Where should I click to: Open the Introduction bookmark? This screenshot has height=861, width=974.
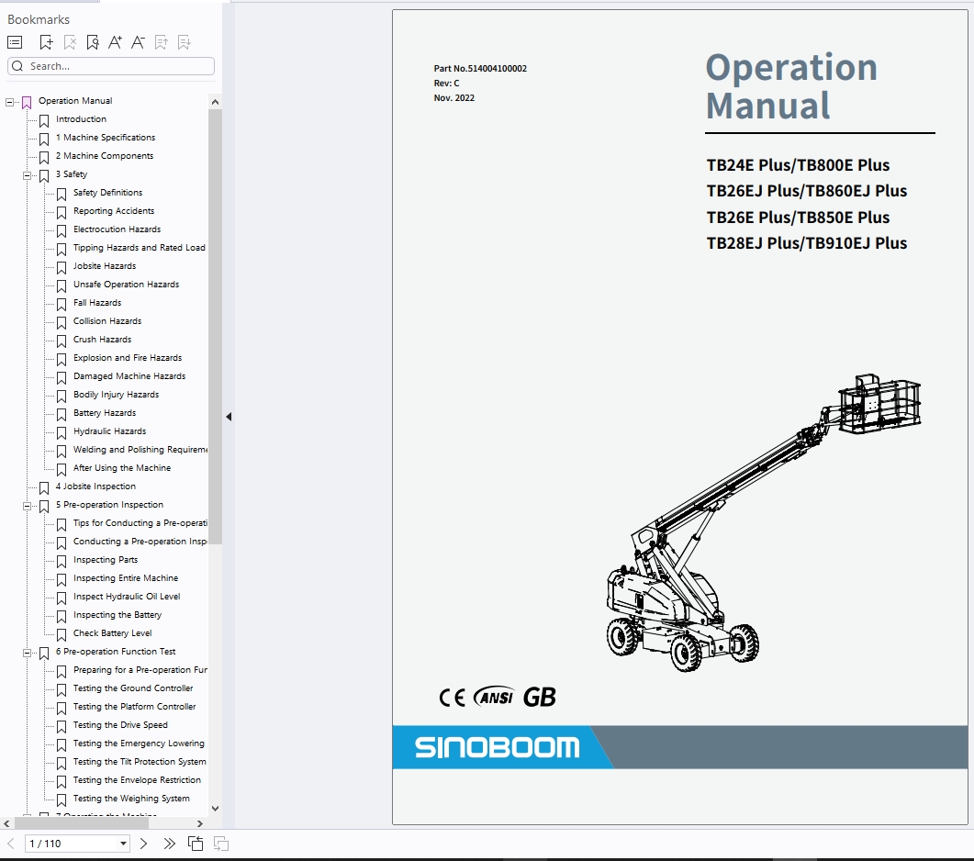(x=81, y=118)
